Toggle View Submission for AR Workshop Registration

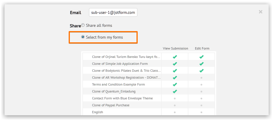[174, 77]
